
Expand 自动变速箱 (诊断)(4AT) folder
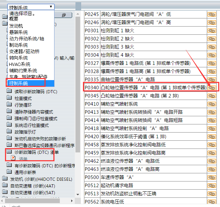5,185
